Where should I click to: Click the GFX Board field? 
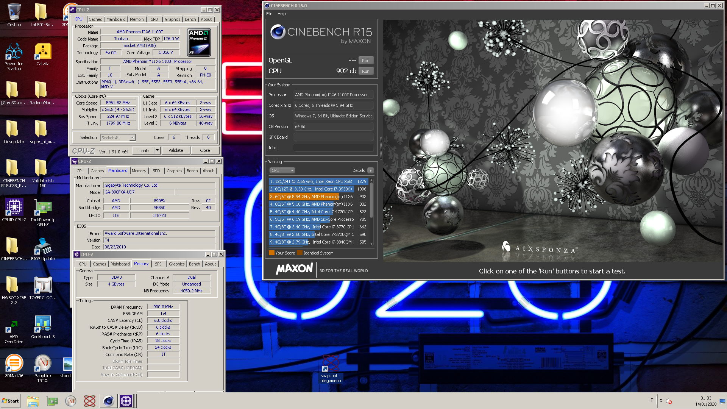pos(334,137)
